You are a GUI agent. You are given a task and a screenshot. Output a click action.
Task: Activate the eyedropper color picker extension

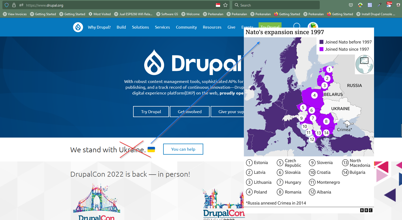click(379, 5)
